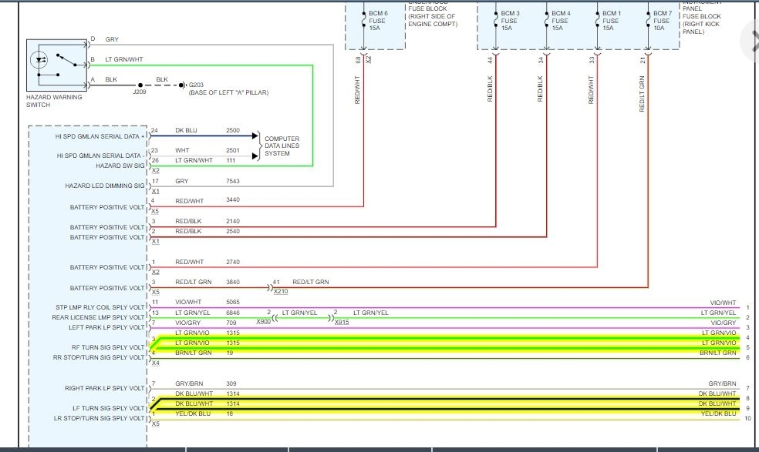Select '(RIGHT SIDE OF ENGINE COMPT)' text
The height and width of the screenshot is (452, 759).
[x=433, y=20]
